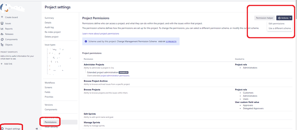Open Releases from sidebar

pyautogui.click(x=9, y=34)
